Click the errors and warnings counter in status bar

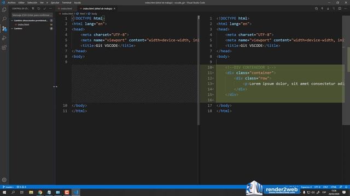[21, 187]
